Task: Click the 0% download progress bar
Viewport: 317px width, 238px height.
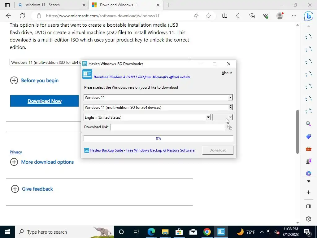Action: tap(158, 139)
